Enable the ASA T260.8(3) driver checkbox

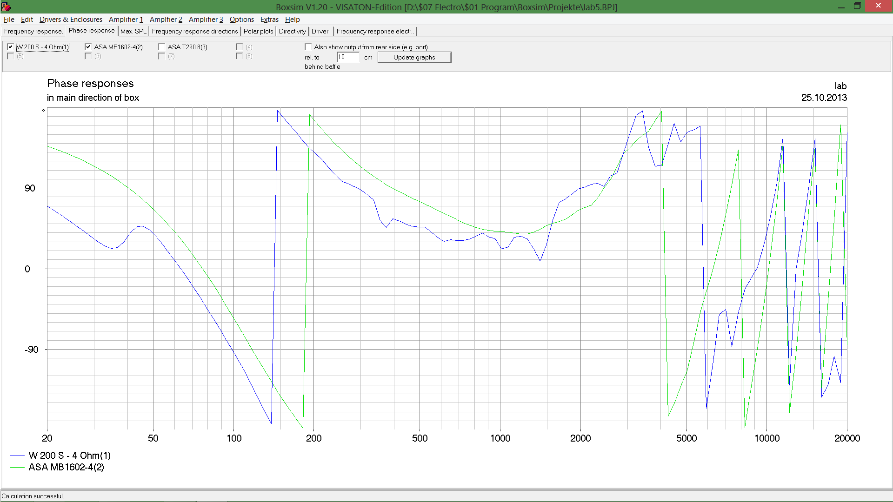(161, 47)
